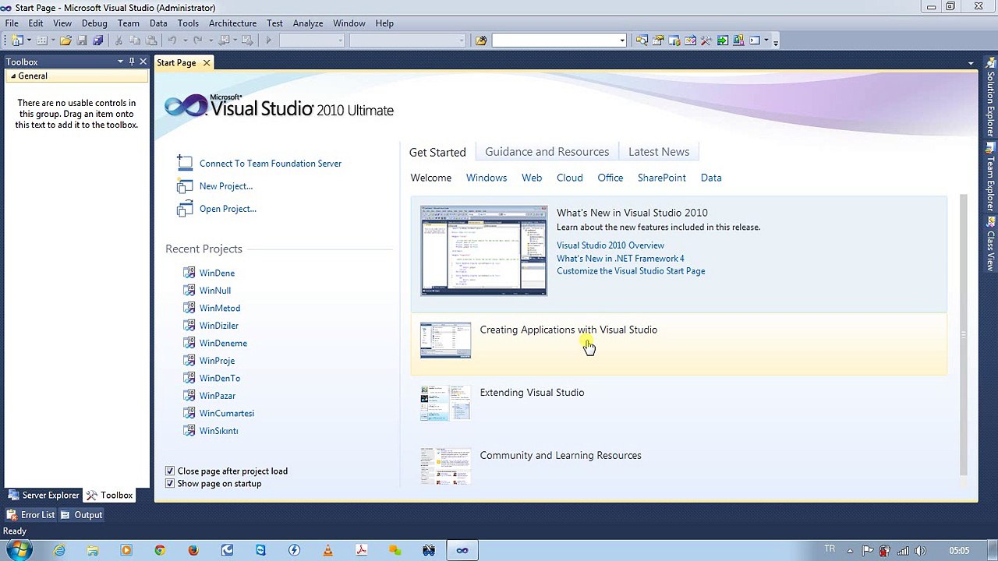Click the Windows Start orb button
The image size is (998, 561).
(x=19, y=550)
